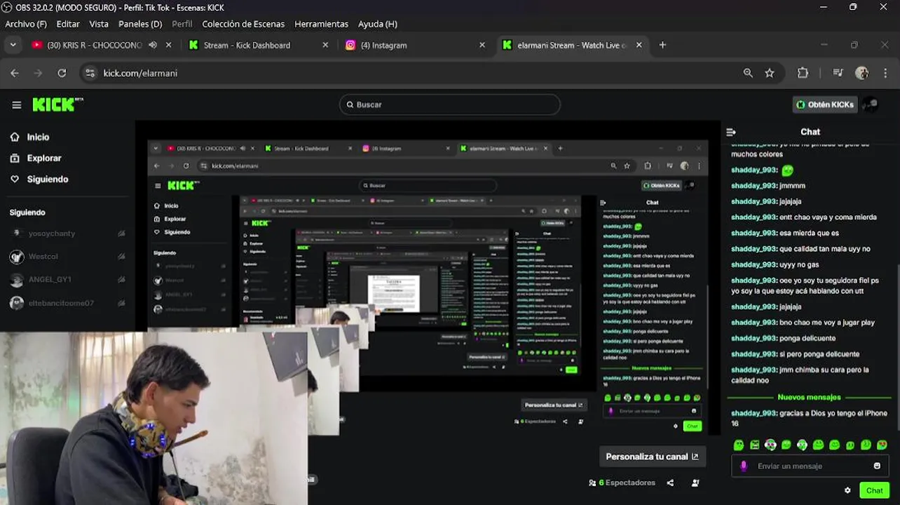Toggle the Kick sidebar hamburger menu

click(x=16, y=105)
